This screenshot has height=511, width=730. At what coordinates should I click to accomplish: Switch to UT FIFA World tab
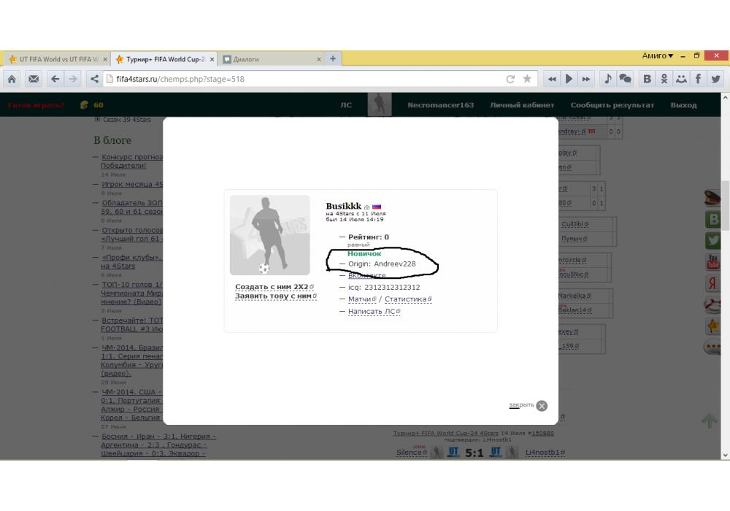click(x=55, y=59)
